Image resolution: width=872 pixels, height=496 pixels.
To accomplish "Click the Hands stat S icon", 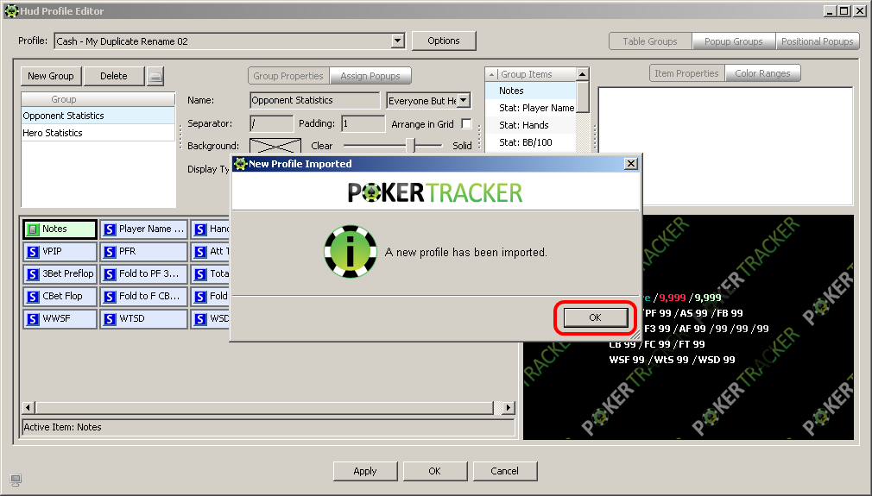I will 200,229.
